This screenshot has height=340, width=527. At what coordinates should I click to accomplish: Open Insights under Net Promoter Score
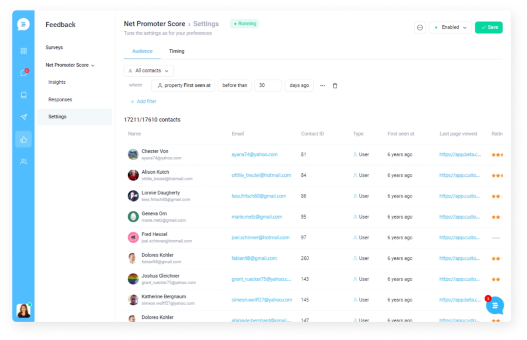point(57,82)
